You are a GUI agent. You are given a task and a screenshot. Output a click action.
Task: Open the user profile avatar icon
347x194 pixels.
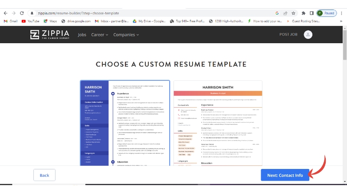[x=308, y=35]
